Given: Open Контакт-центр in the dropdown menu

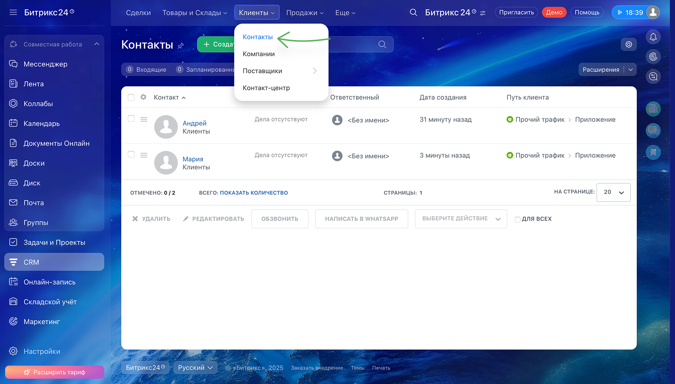Looking at the screenshot, I should (x=266, y=88).
